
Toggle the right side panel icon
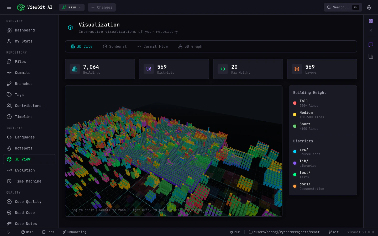click(x=371, y=21)
